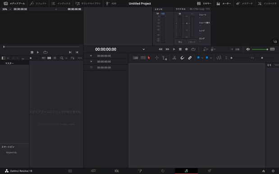Image resolution: width=279 pixels, height=174 pixels.
Task: Open the Media Pool panel (メディアプール)
Action: pyautogui.click(x=14, y=4)
